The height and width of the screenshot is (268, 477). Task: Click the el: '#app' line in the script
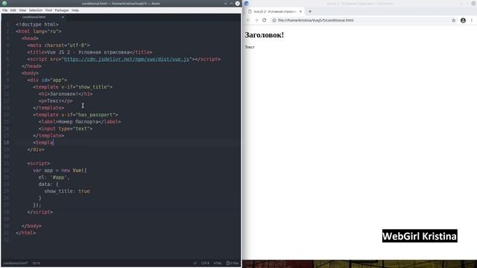[x=54, y=177]
